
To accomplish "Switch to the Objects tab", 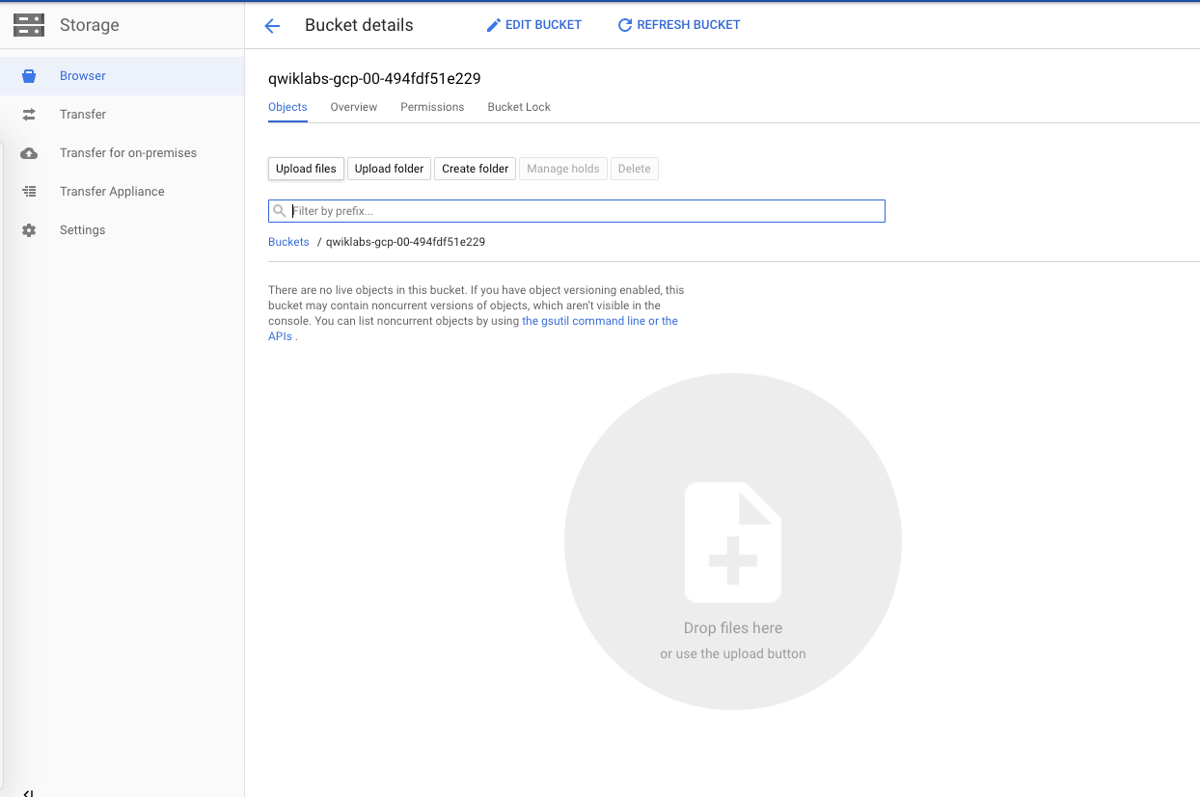I will click(x=287, y=107).
